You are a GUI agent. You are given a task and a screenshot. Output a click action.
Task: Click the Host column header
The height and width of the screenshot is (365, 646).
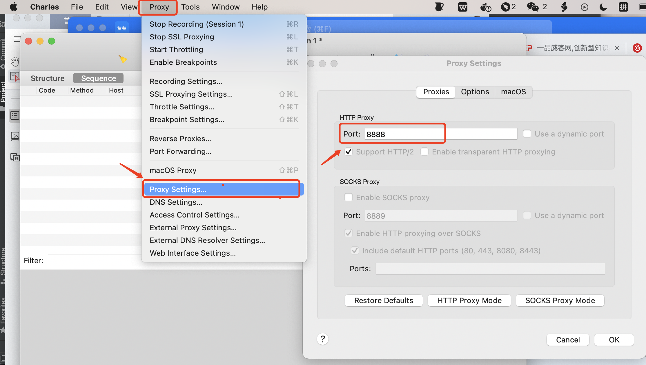pos(116,90)
